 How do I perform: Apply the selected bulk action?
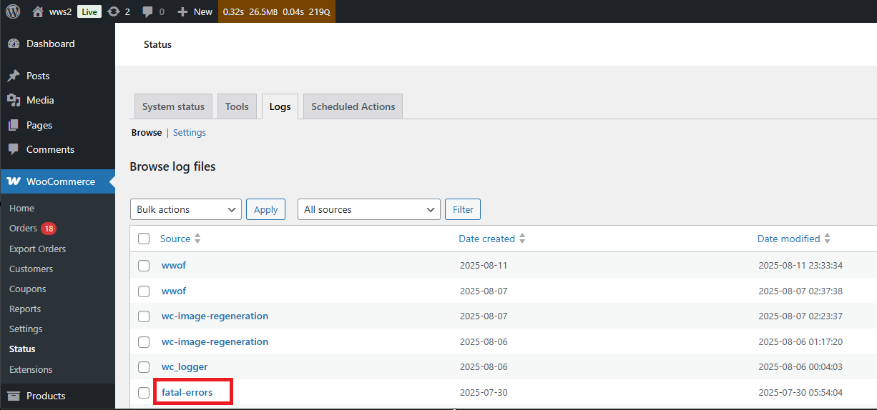(266, 209)
